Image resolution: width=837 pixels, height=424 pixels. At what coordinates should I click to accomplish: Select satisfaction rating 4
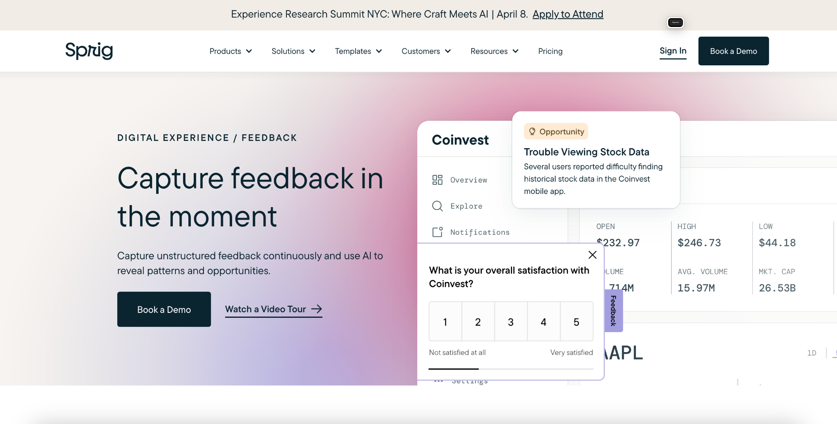click(x=543, y=322)
